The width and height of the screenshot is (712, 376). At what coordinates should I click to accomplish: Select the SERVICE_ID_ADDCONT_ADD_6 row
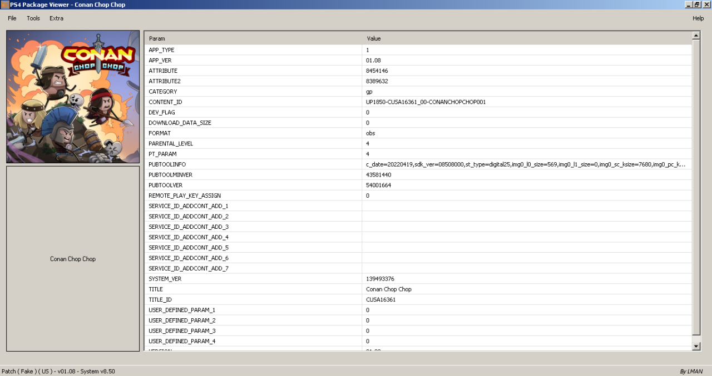click(x=418, y=258)
